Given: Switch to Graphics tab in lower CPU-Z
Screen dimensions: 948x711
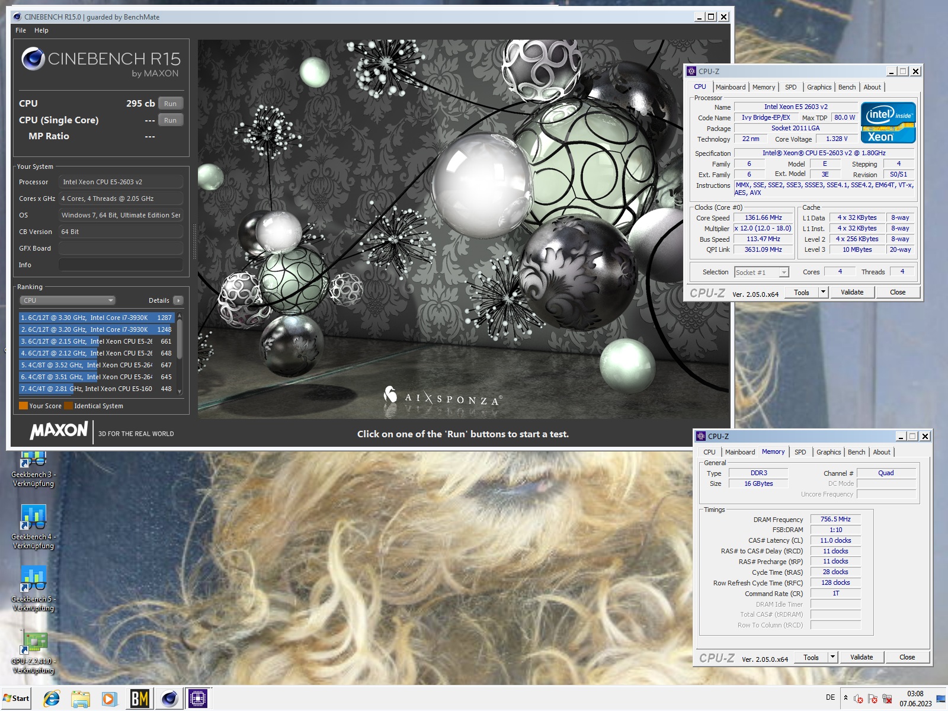Looking at the screenshot, I should [x=829, y=452].
